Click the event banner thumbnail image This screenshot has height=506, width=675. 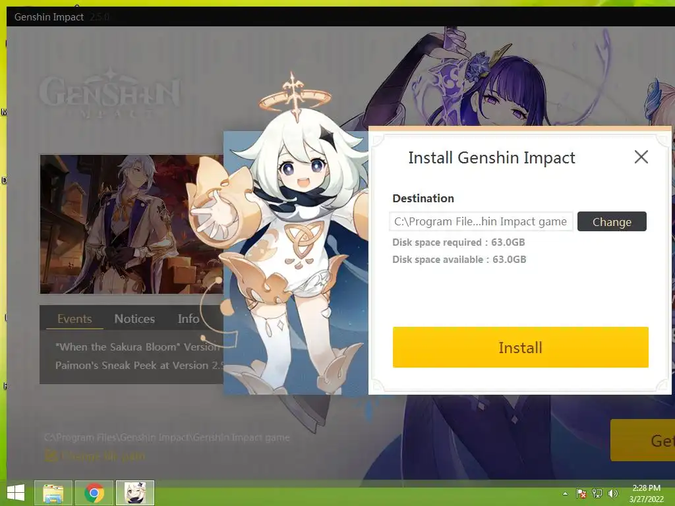click(x=131, y=224)
